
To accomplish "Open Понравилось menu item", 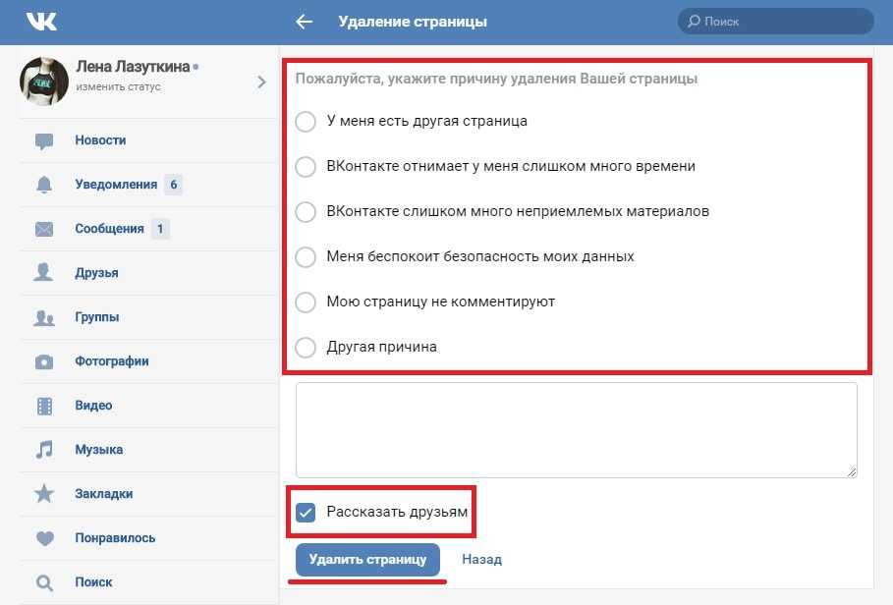I will (x=148, y=538).
